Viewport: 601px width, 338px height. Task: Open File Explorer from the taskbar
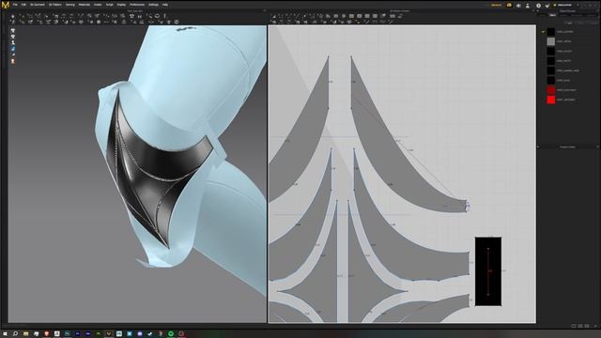pos(25,334)
